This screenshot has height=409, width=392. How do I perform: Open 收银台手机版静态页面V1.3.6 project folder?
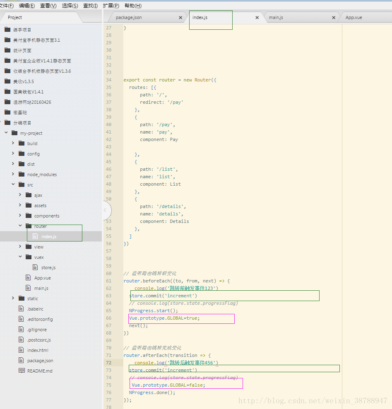tap(42, 71)
